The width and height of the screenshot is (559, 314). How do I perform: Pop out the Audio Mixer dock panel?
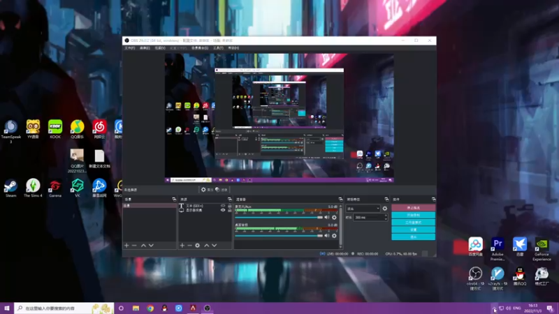[x=340, y=200]
